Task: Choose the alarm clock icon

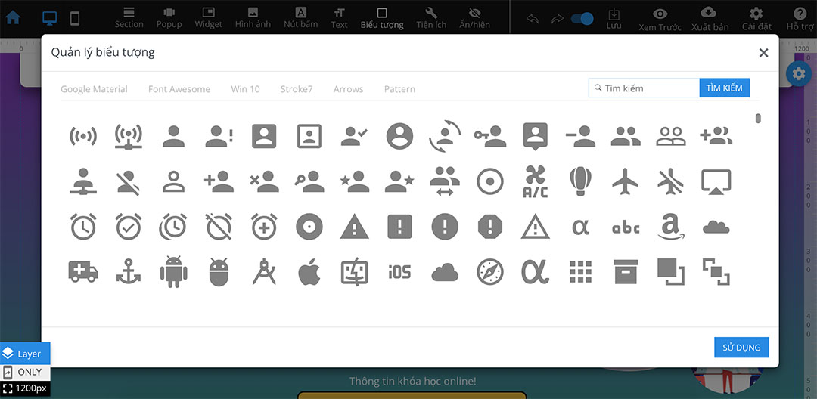Action: 83,226
